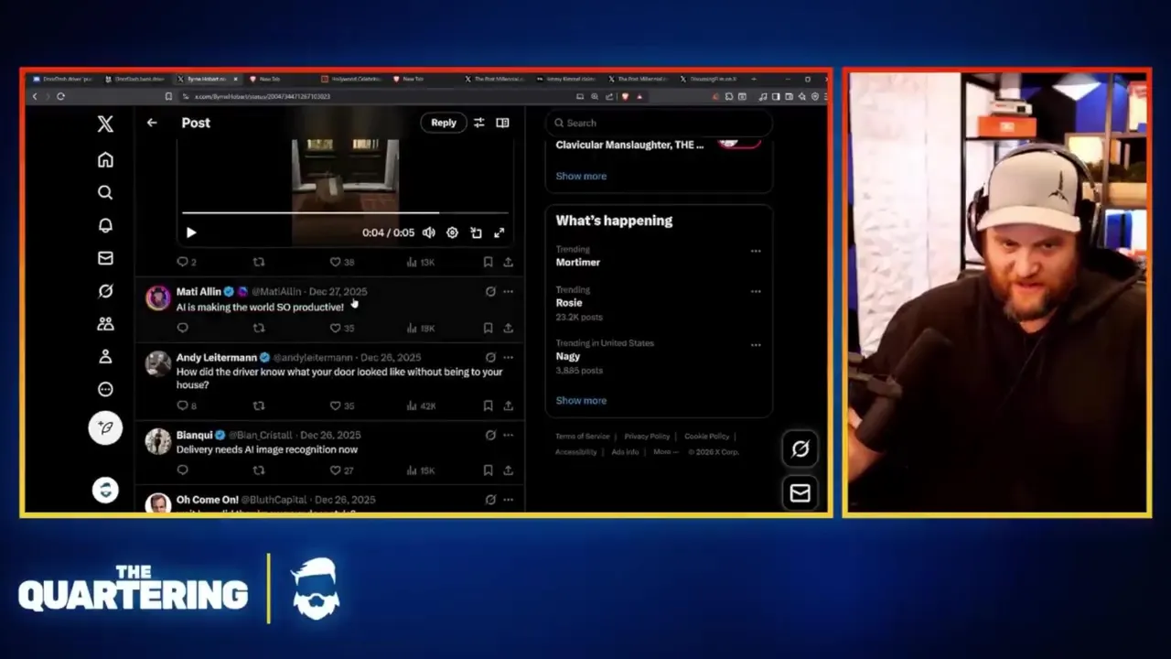This screenshot has width=1171, height=659.
Task: Open account avatar menu in the sidebar
Action: pos(105,490)
